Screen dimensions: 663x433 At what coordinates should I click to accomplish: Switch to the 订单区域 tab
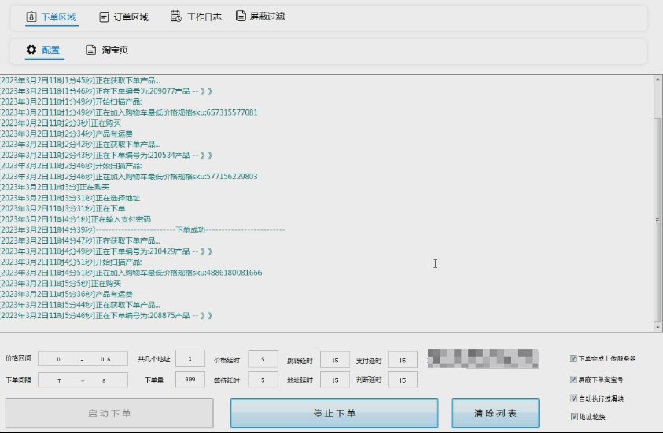pos(124,17)
